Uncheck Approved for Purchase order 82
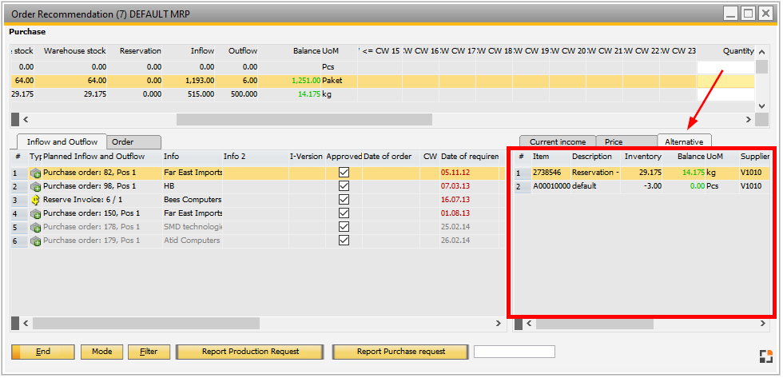This screenshot has height=378, width=783. pyautogui.click(x=344, y=173)
